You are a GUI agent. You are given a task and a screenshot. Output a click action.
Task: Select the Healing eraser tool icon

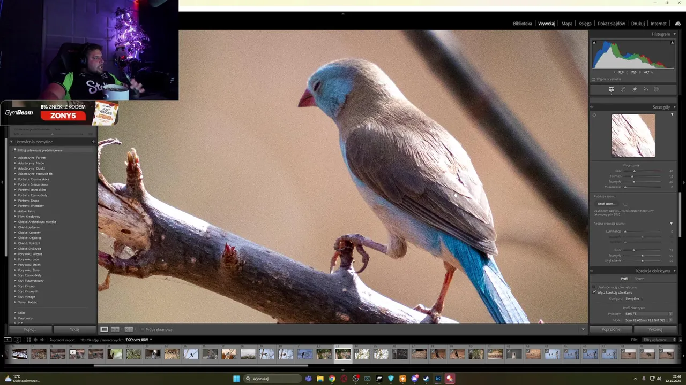coord(635,89)
